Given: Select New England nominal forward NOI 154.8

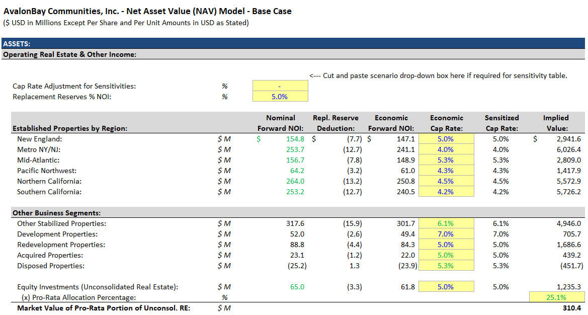Looking at the screenshot, I should point(295,139).
